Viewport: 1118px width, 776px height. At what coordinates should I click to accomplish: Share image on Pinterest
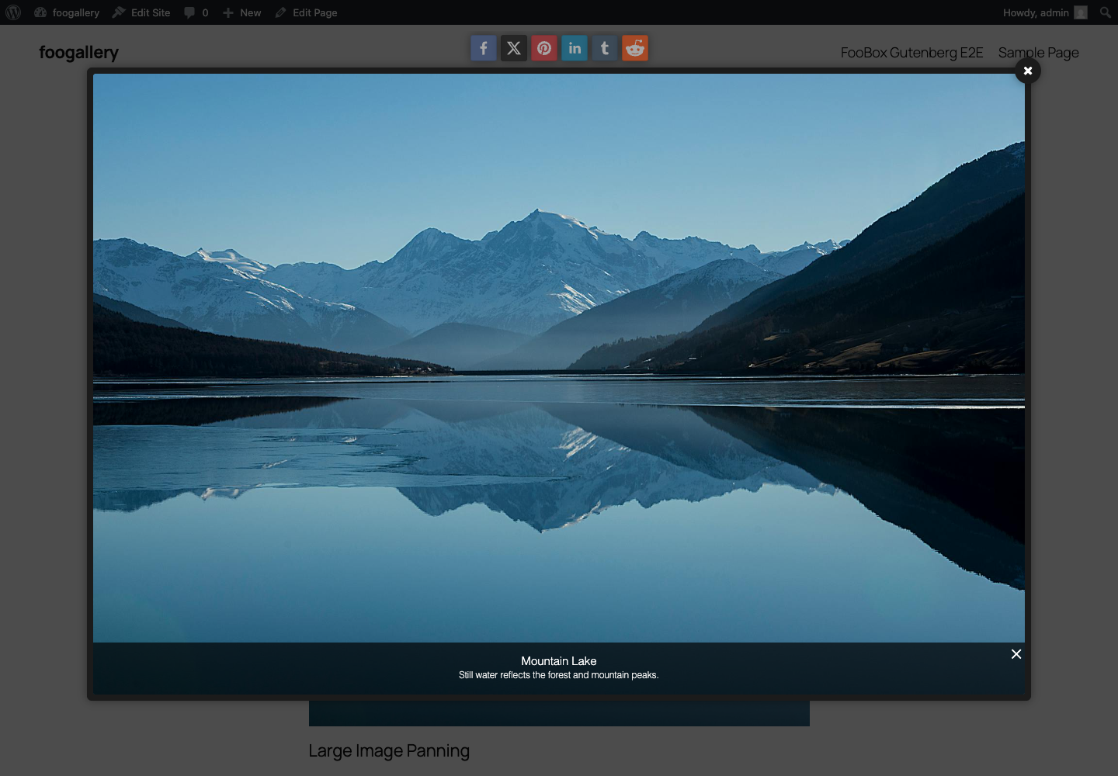544,48
